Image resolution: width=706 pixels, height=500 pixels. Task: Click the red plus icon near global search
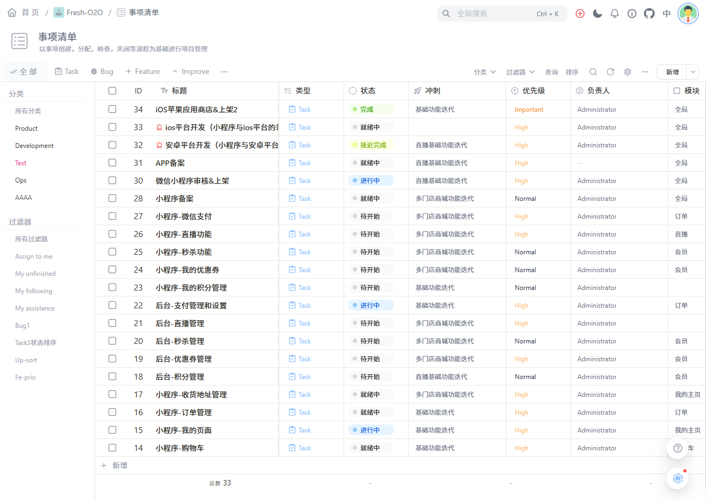pos(580,13)
